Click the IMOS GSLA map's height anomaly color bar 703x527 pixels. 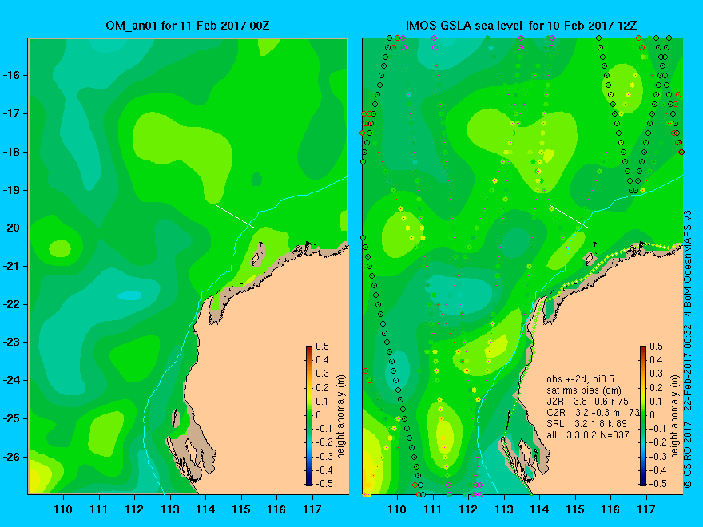[643, 415]
